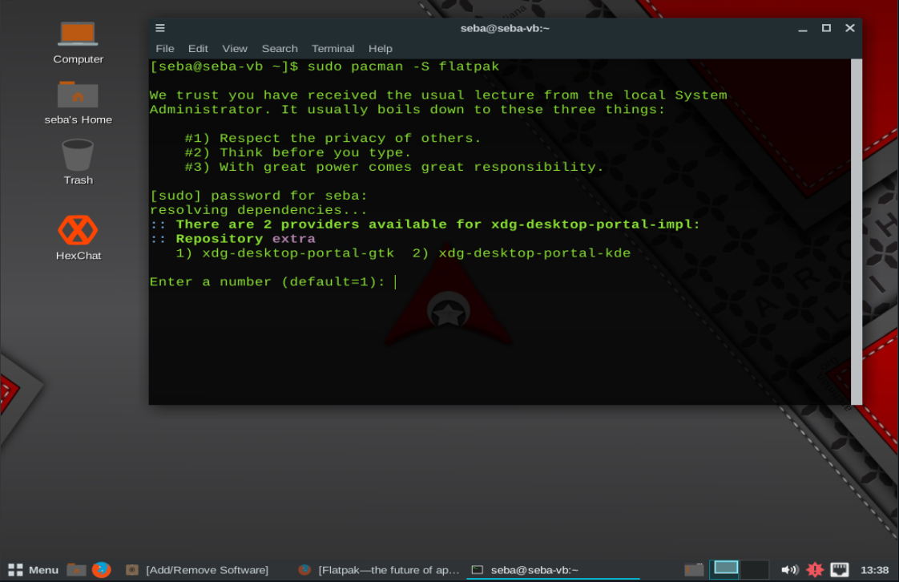The image size is (899, 582).
Task: Open the Terminal menu
Action: tap(333, 48)
